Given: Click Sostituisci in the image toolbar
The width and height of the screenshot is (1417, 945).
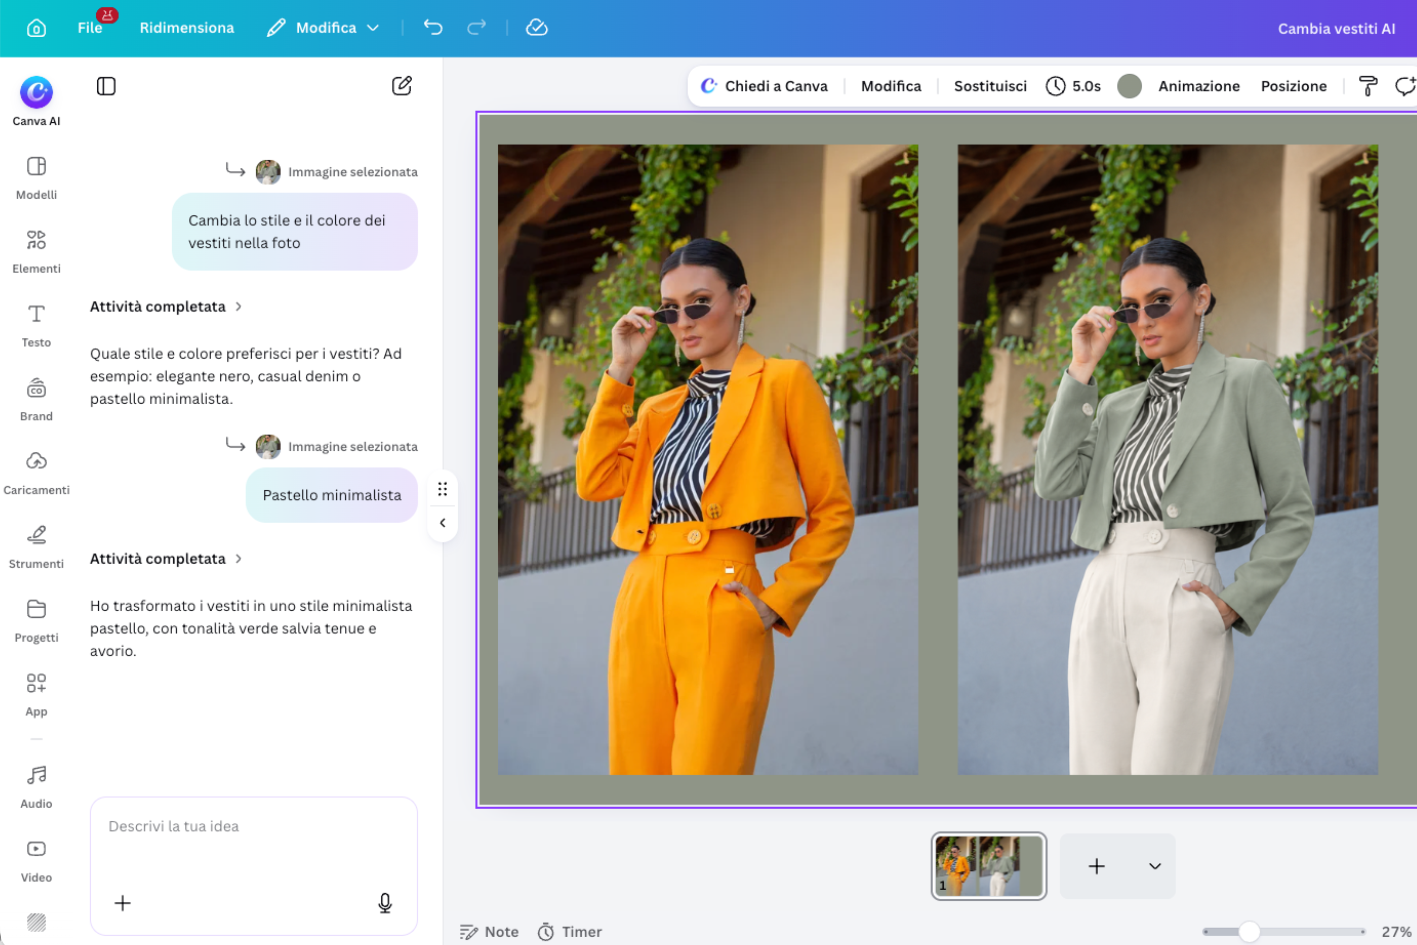Looking at the screenshot, I should pyautogui.click(x=990, y=86).
